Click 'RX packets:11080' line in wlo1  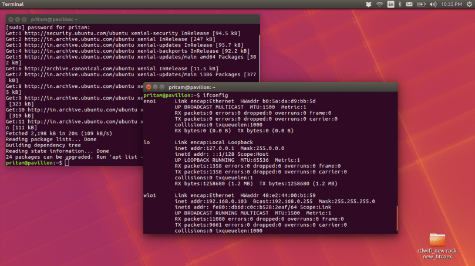click(259, 219)
